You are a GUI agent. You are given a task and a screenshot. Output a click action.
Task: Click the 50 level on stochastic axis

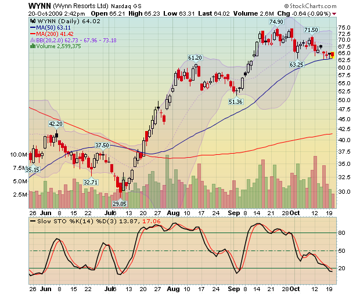(x=341, y=251)
